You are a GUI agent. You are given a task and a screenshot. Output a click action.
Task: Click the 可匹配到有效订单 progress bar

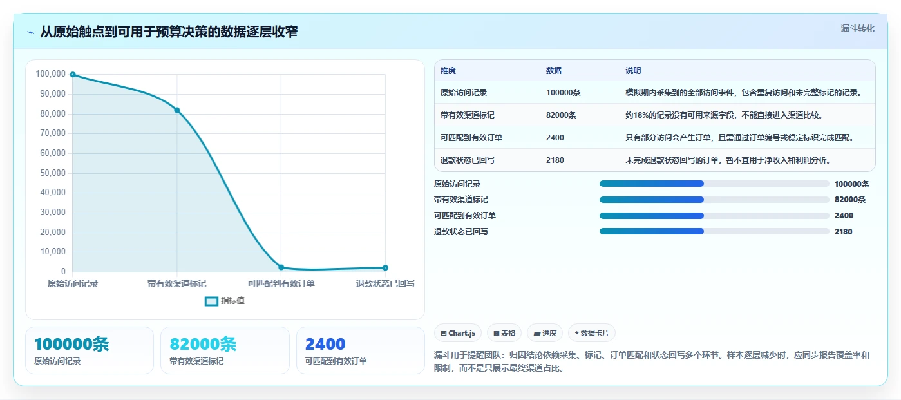[x=714, y=216]
